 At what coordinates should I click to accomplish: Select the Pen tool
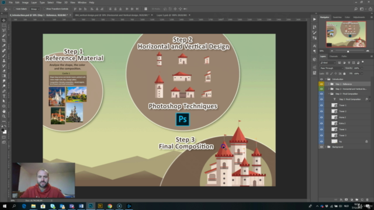[x=4, y=91]
